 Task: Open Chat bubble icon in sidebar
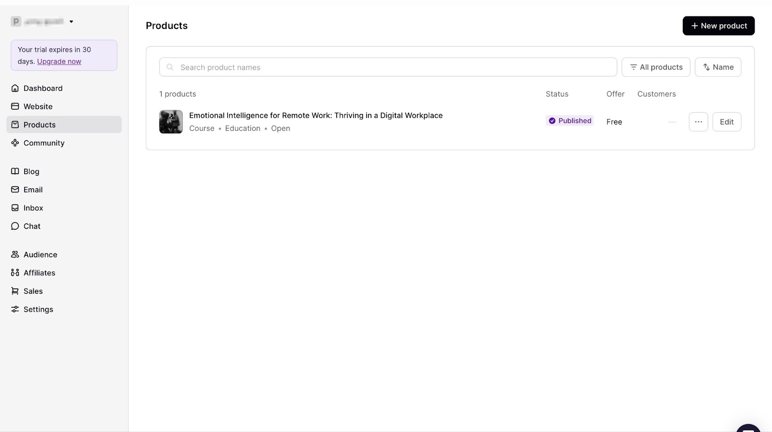point(15,226)
